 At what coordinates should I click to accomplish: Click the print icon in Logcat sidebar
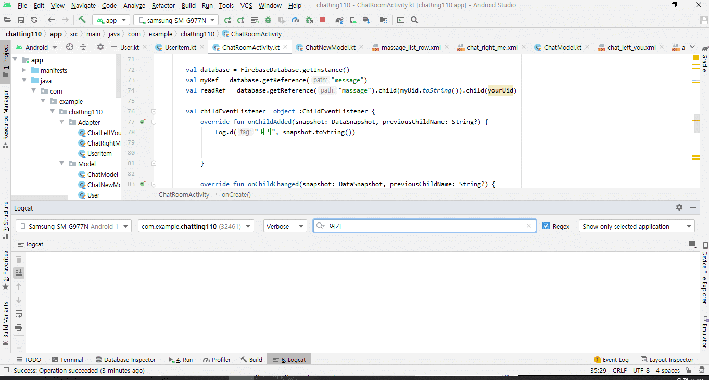coord(19,327)
